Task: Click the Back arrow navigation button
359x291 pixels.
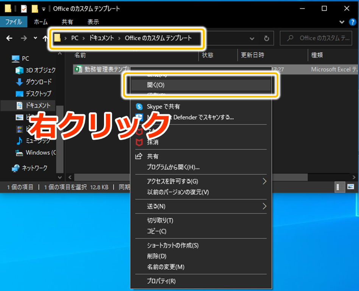Action: coord(9,38)
